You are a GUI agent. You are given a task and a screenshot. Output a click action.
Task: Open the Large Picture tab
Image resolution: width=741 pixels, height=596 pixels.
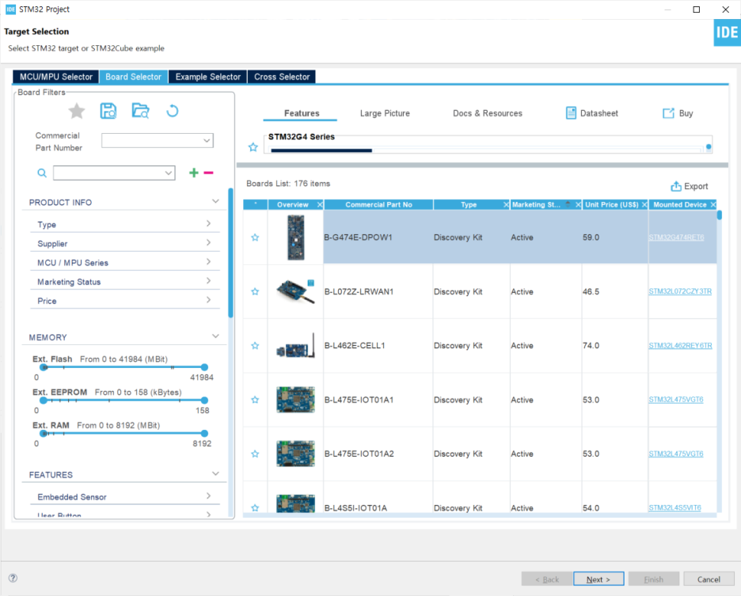tap(385, 113)
